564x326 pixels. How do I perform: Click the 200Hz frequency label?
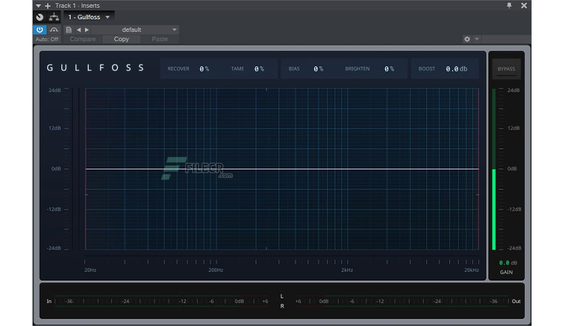point(215,270)
